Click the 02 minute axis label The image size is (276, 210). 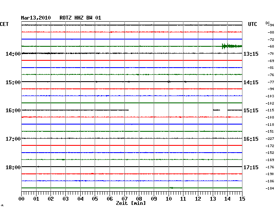(x=51, y=199)
